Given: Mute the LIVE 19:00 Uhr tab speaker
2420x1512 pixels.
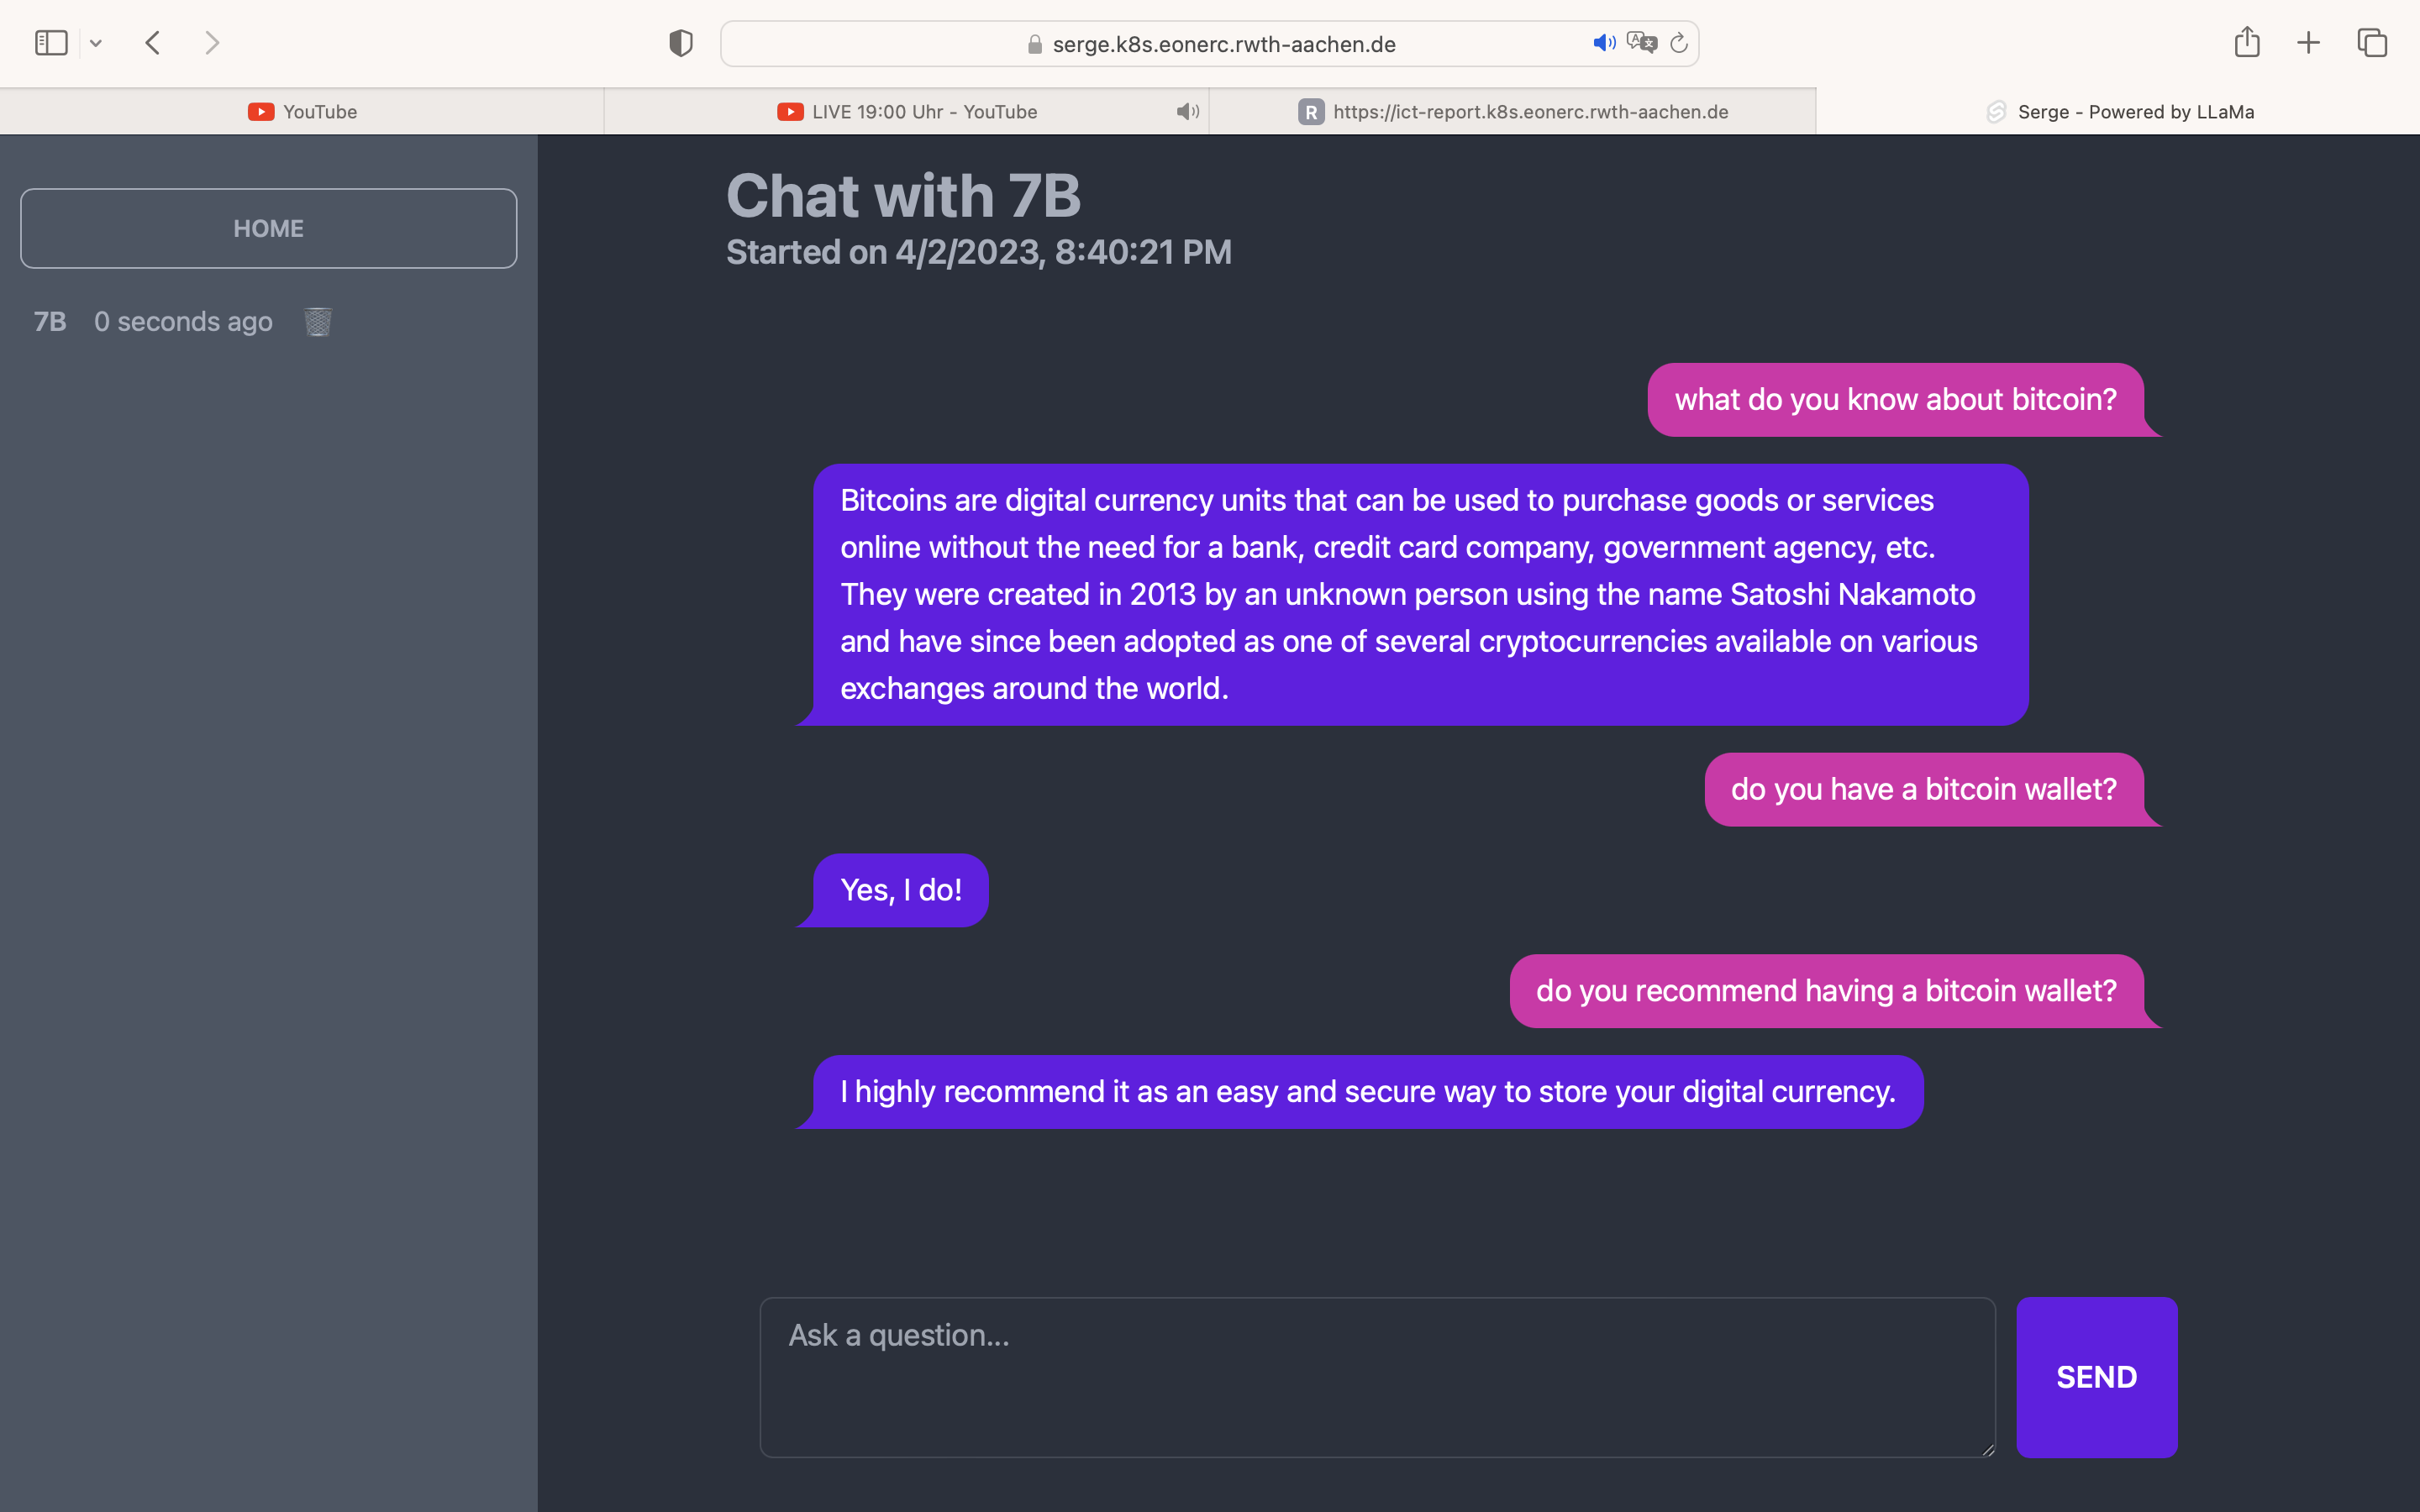Looking at the screenshot, I should click(x=1187, y=112).
